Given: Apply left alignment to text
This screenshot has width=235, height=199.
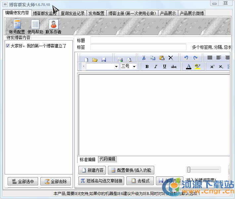Looking at the screenshot, I should coord(219,57).
